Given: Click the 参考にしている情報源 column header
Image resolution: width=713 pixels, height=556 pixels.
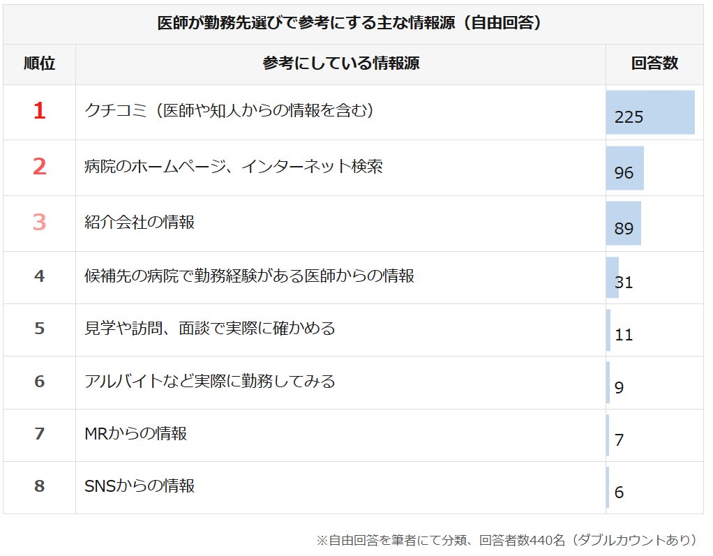Looking at the screenshot, I should click(340, 63).
